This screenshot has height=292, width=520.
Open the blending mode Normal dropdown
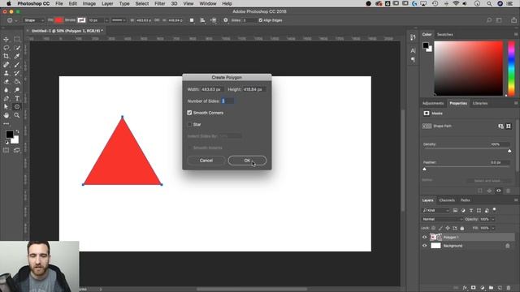coord(442,219)
